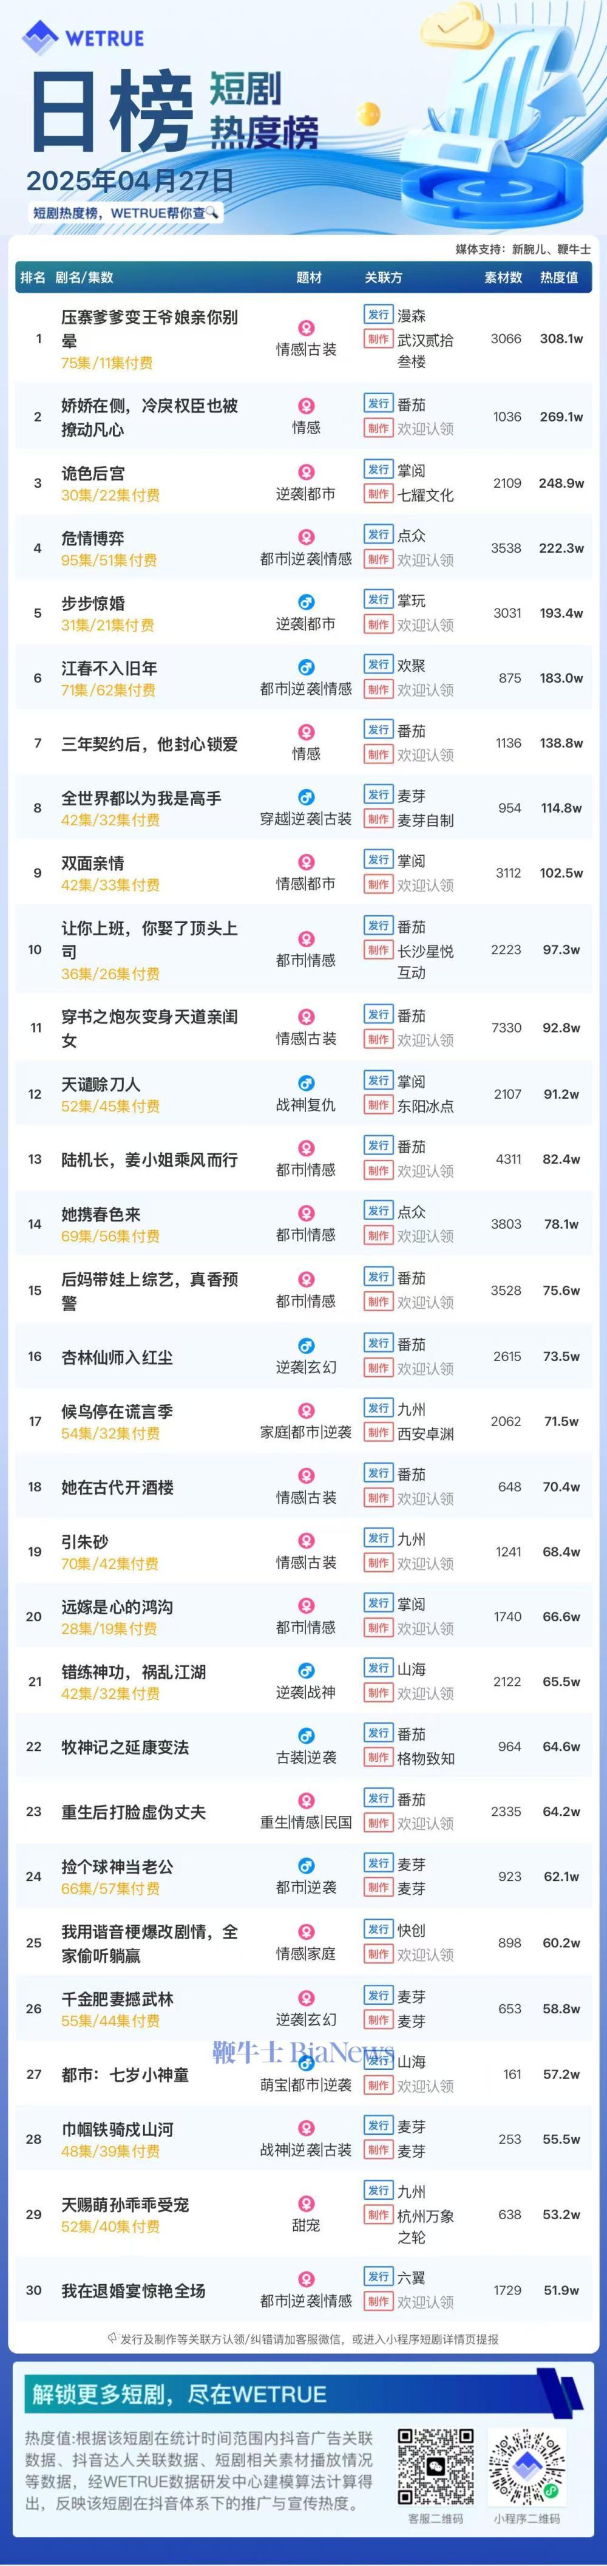The image size is (607, 2566).
Task: Click the 素材数 column header
Action: (504, 278)
